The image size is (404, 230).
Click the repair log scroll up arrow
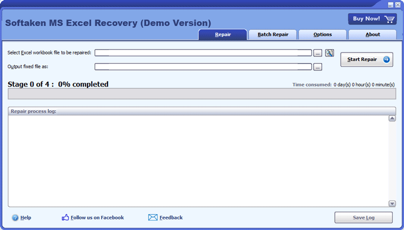tap(392, 118)
